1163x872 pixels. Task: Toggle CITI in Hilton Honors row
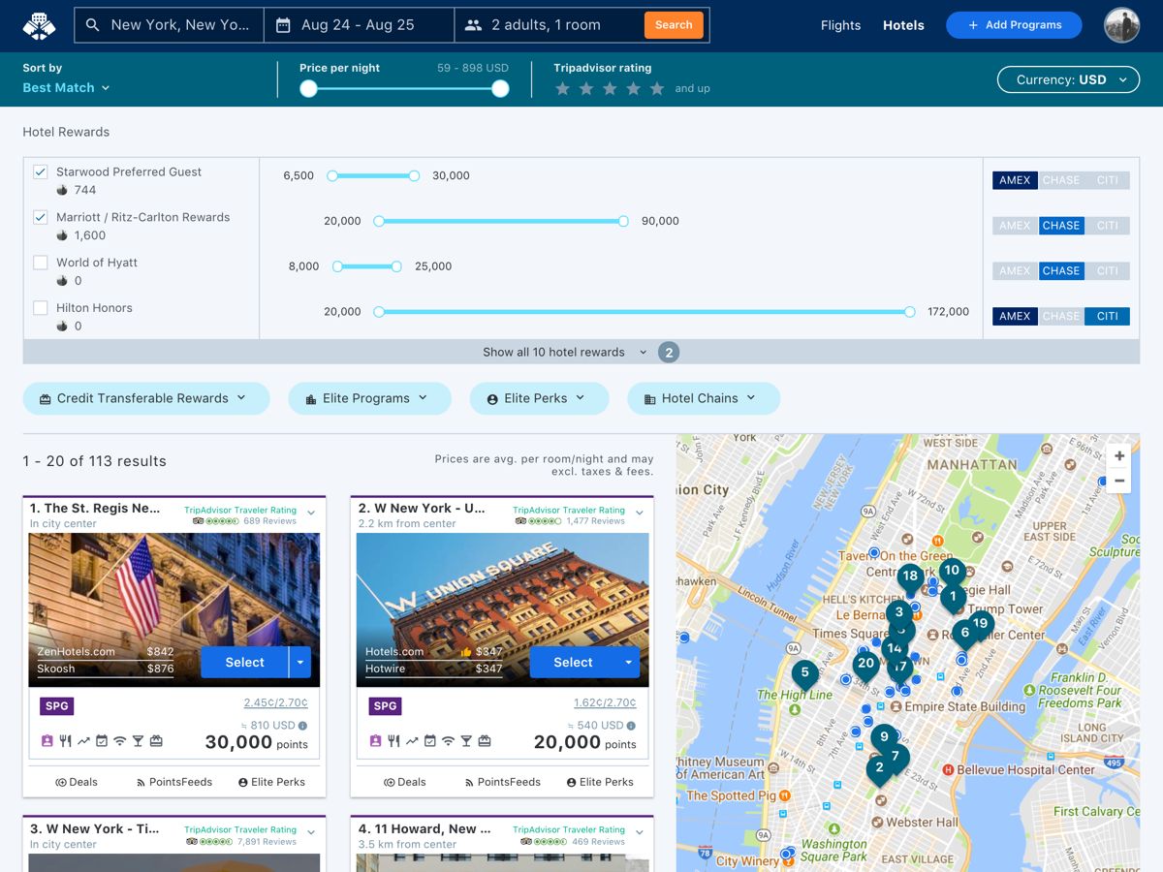[1107, 316]
